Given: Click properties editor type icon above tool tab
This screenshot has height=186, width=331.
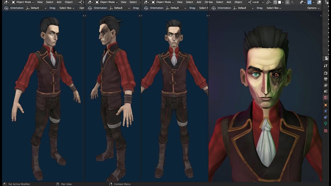Looking at the screenshot, I should [x=326, y=58].
